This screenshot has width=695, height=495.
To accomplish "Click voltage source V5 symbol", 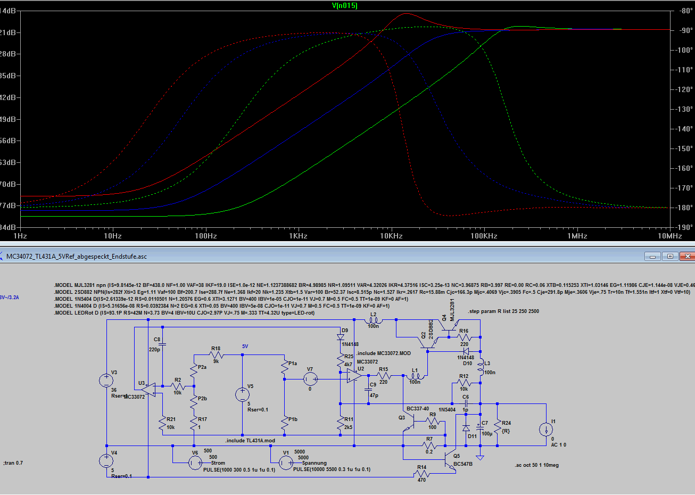I will pyautogui.click(x=243, y=394).
